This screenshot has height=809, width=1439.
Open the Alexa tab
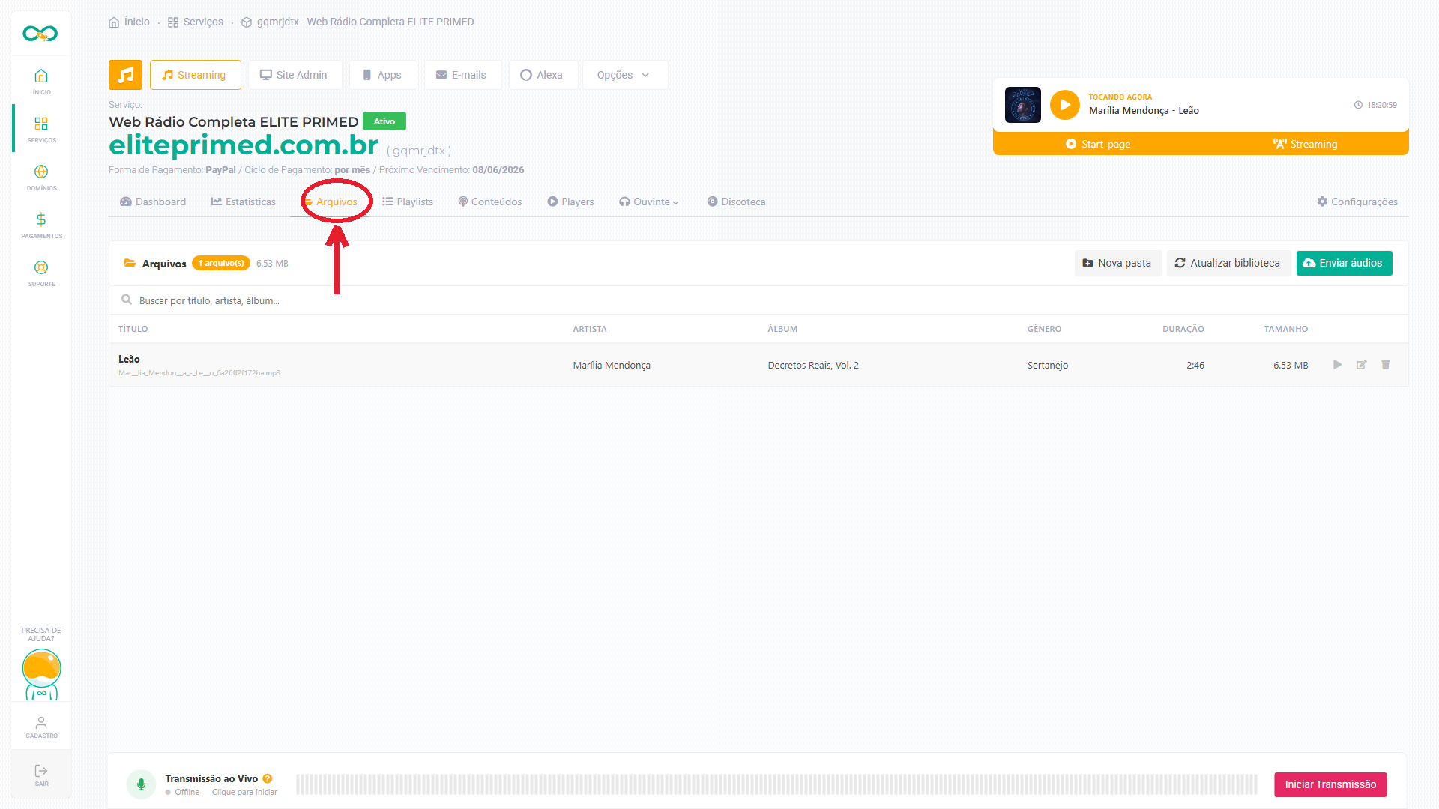[x=543, y=75]
